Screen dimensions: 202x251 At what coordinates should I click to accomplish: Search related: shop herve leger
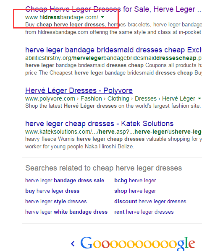(135, 191)
